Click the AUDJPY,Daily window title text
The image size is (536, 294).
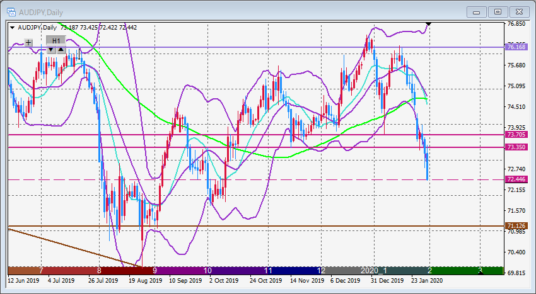tap(41, 13)
